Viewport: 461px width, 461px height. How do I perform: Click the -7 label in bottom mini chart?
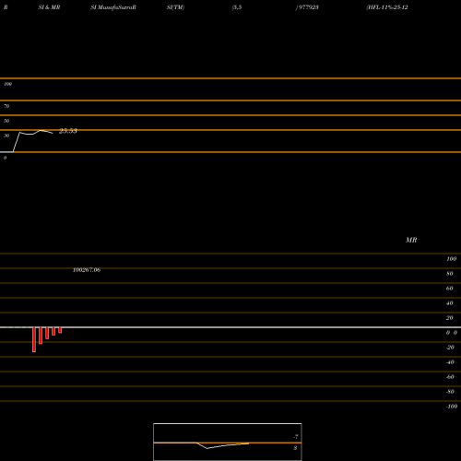296,437
